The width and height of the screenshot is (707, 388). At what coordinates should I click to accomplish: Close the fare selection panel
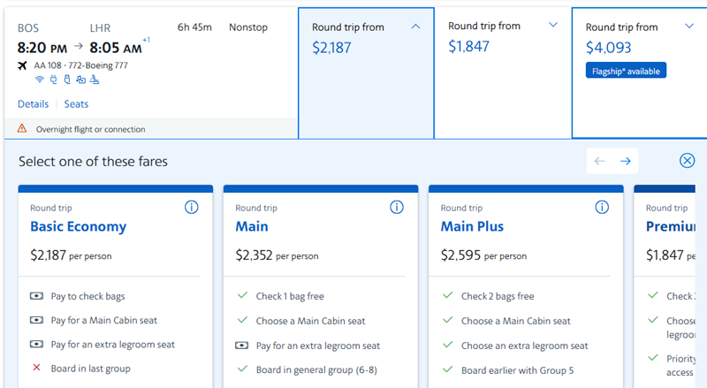click(x=687, y=161)
